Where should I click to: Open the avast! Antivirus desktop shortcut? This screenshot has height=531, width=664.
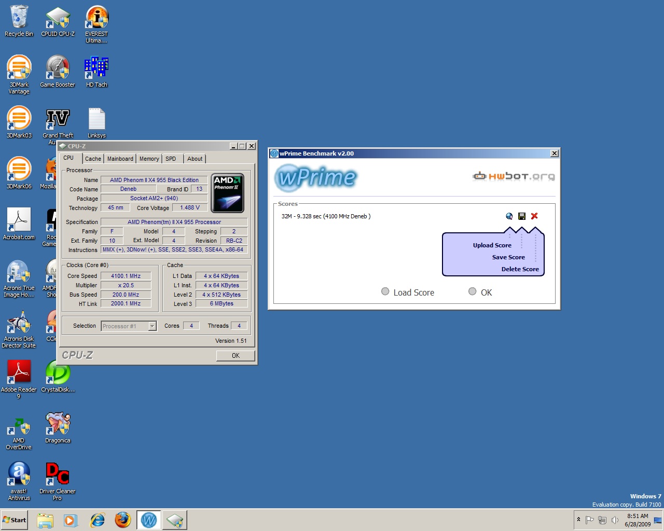pos(19,481)
